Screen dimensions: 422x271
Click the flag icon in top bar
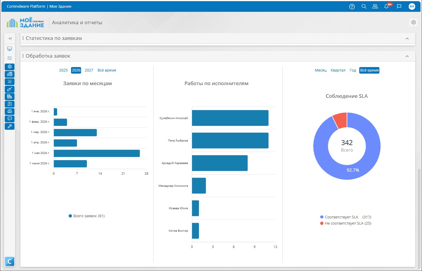pyautogui.click(x=399, y=7)
